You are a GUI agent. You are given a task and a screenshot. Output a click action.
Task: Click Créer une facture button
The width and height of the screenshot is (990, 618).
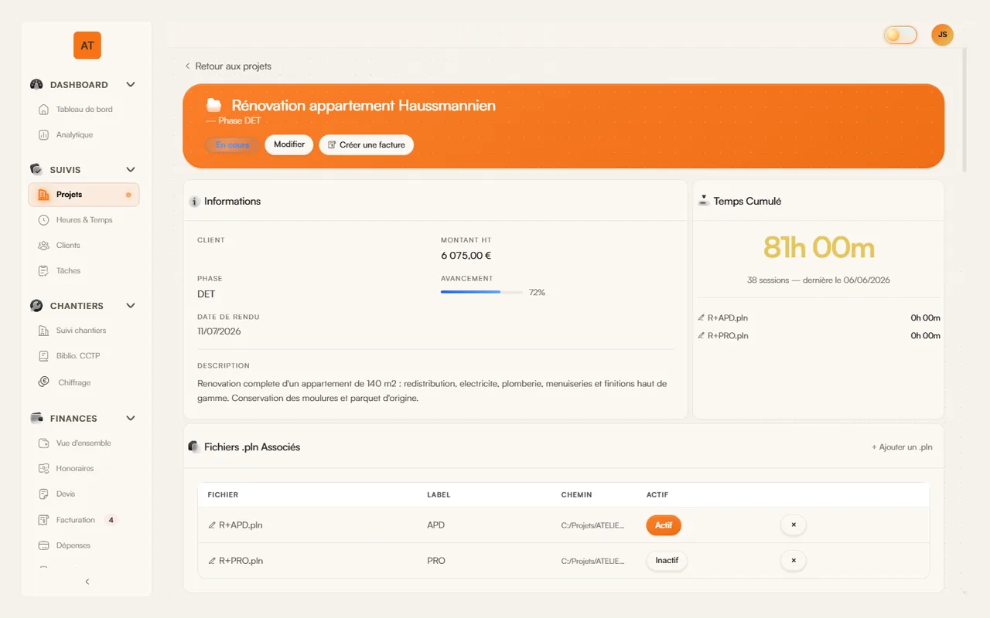367,145
